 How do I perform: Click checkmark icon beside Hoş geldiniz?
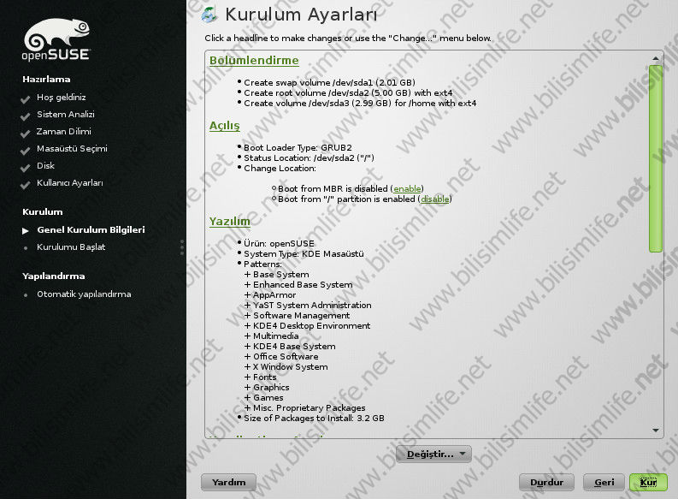pyautogui.click(x=25, y=99)
